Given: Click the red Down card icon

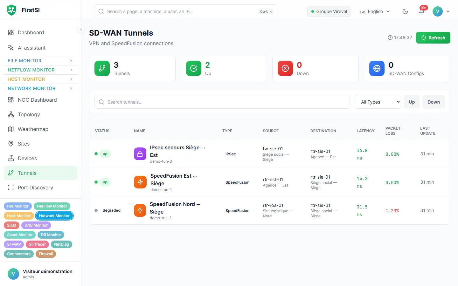Looking at the screenshot, I should 285,68.
